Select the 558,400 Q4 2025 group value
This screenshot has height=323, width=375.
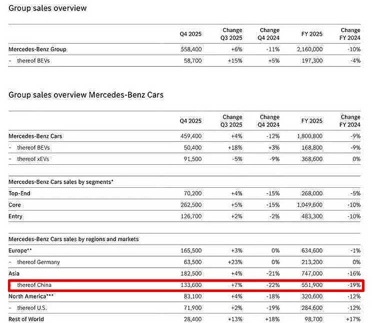pos(191,50)
